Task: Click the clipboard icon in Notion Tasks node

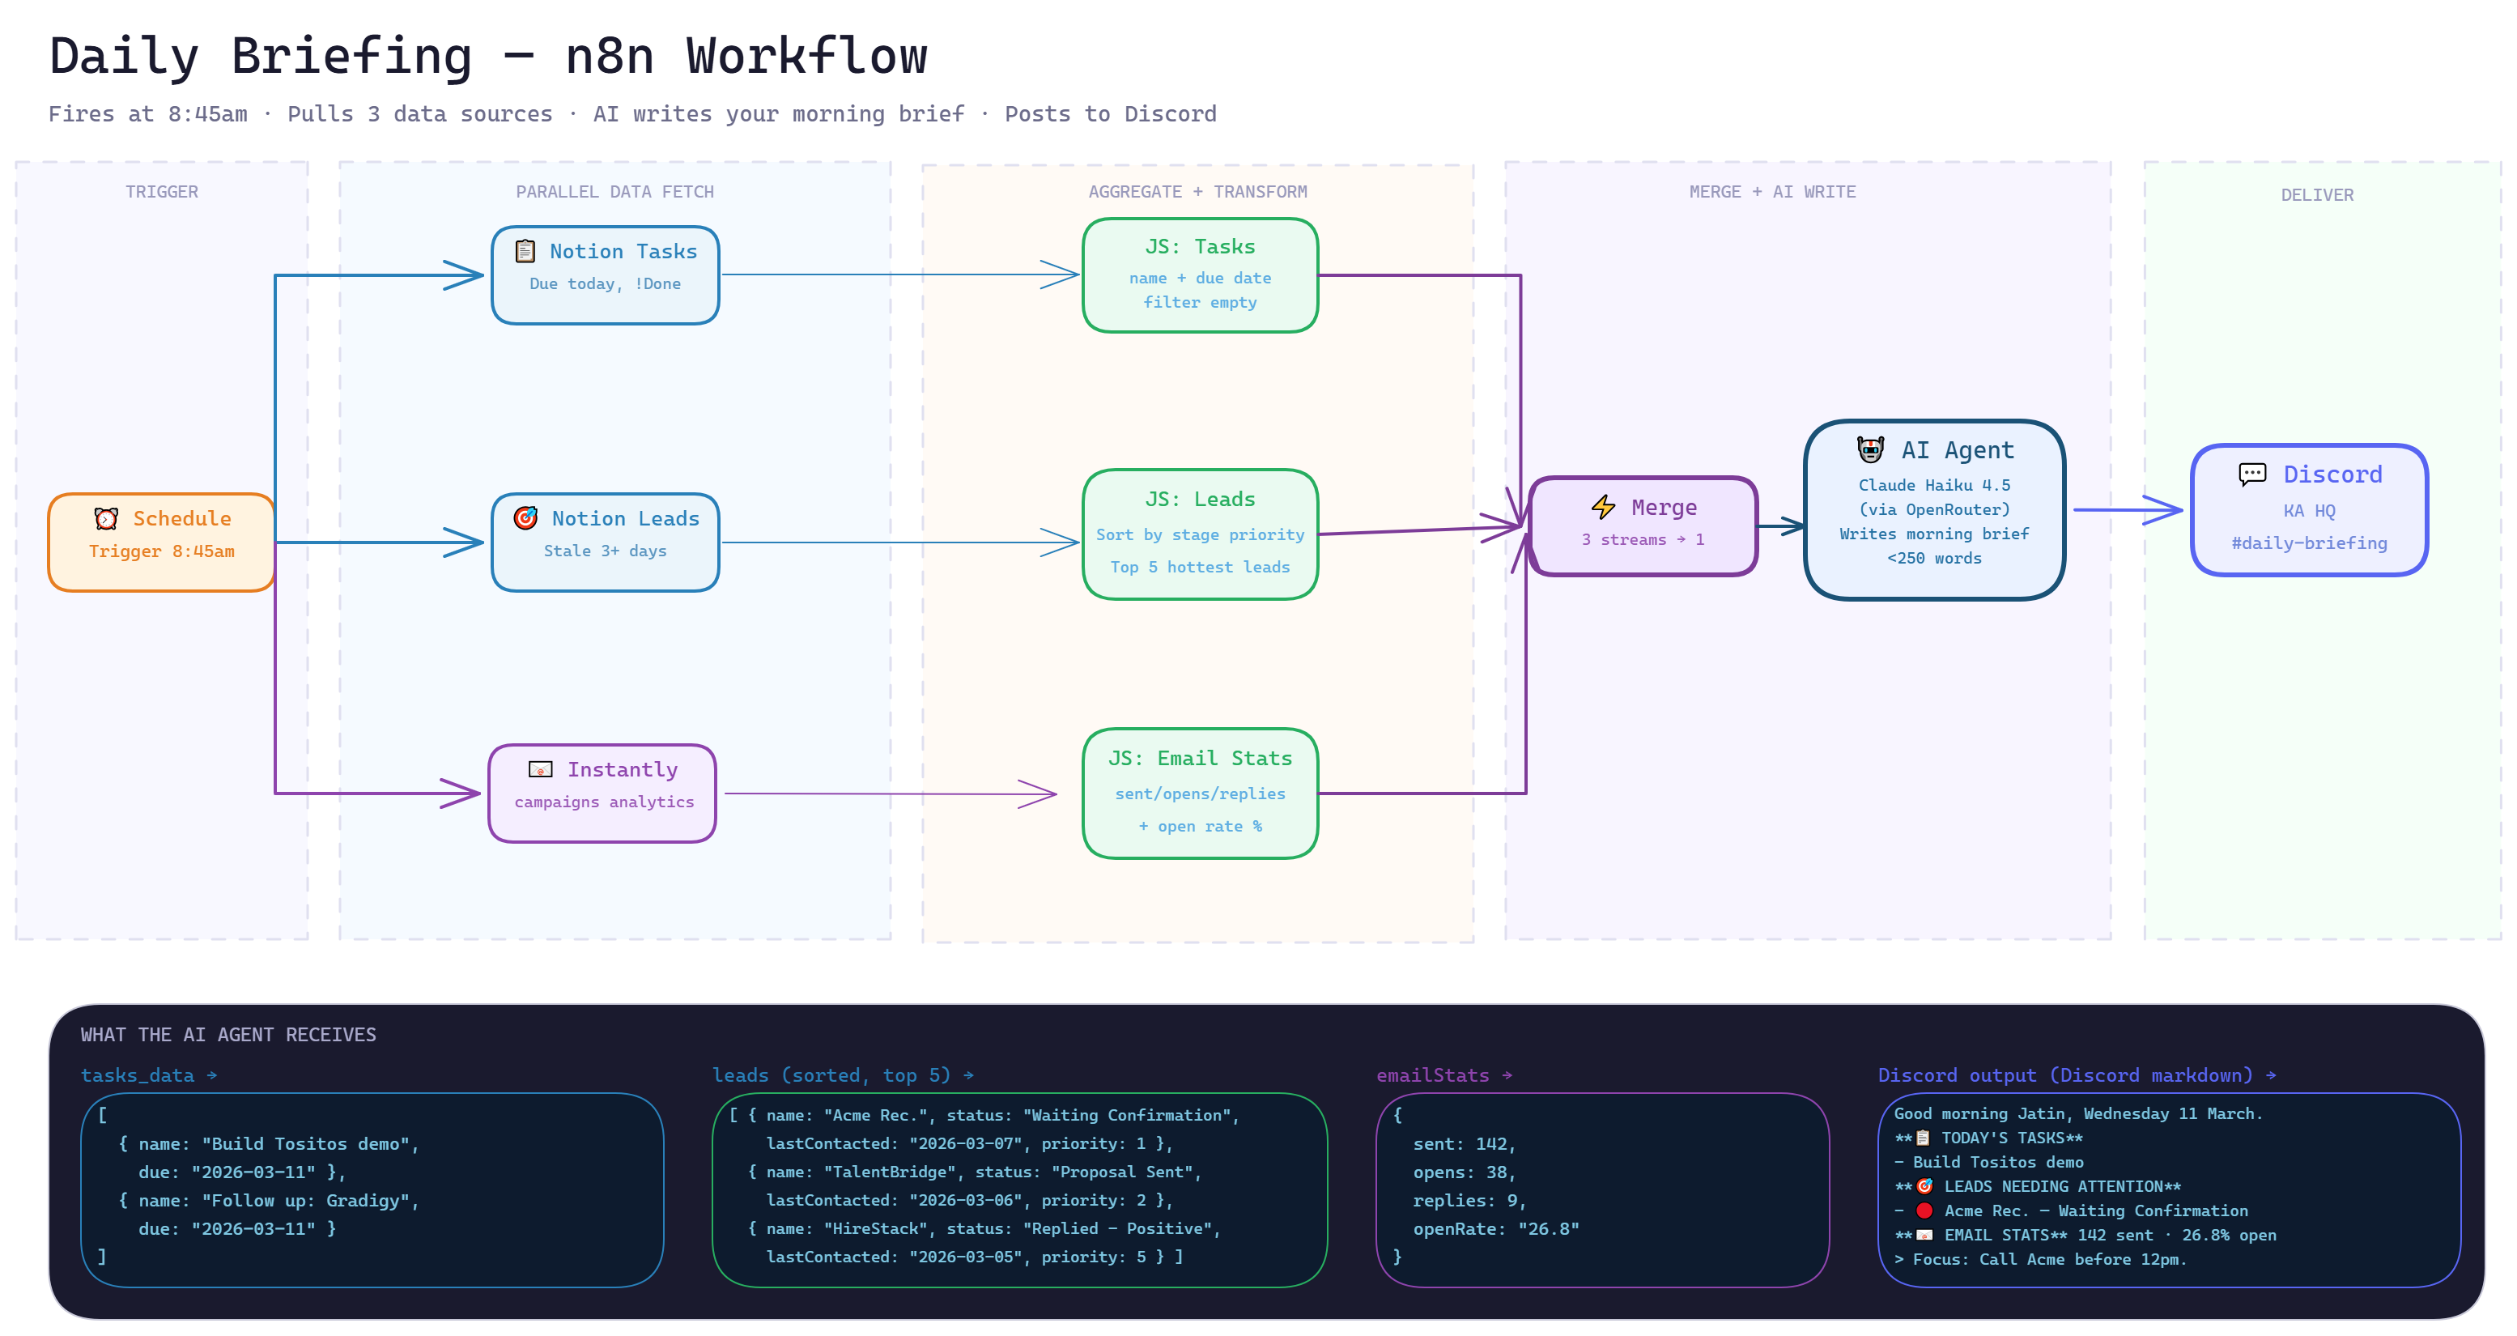Action: (525, 251)
